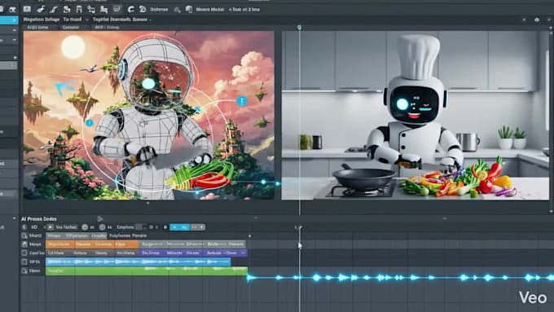
Task: Click the bookmark-shaped icon in the top toolbar
Action: tap(79, 9)
